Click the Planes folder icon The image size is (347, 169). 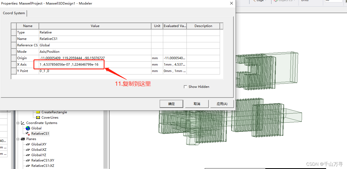pos(23,139)
